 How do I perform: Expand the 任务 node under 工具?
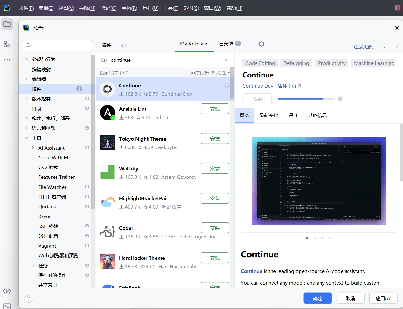point(33,265)
